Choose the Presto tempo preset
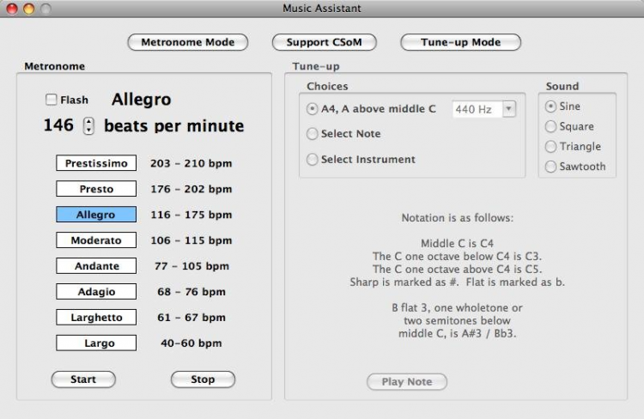This screenshot has width=644, height=419. point(96,189)
